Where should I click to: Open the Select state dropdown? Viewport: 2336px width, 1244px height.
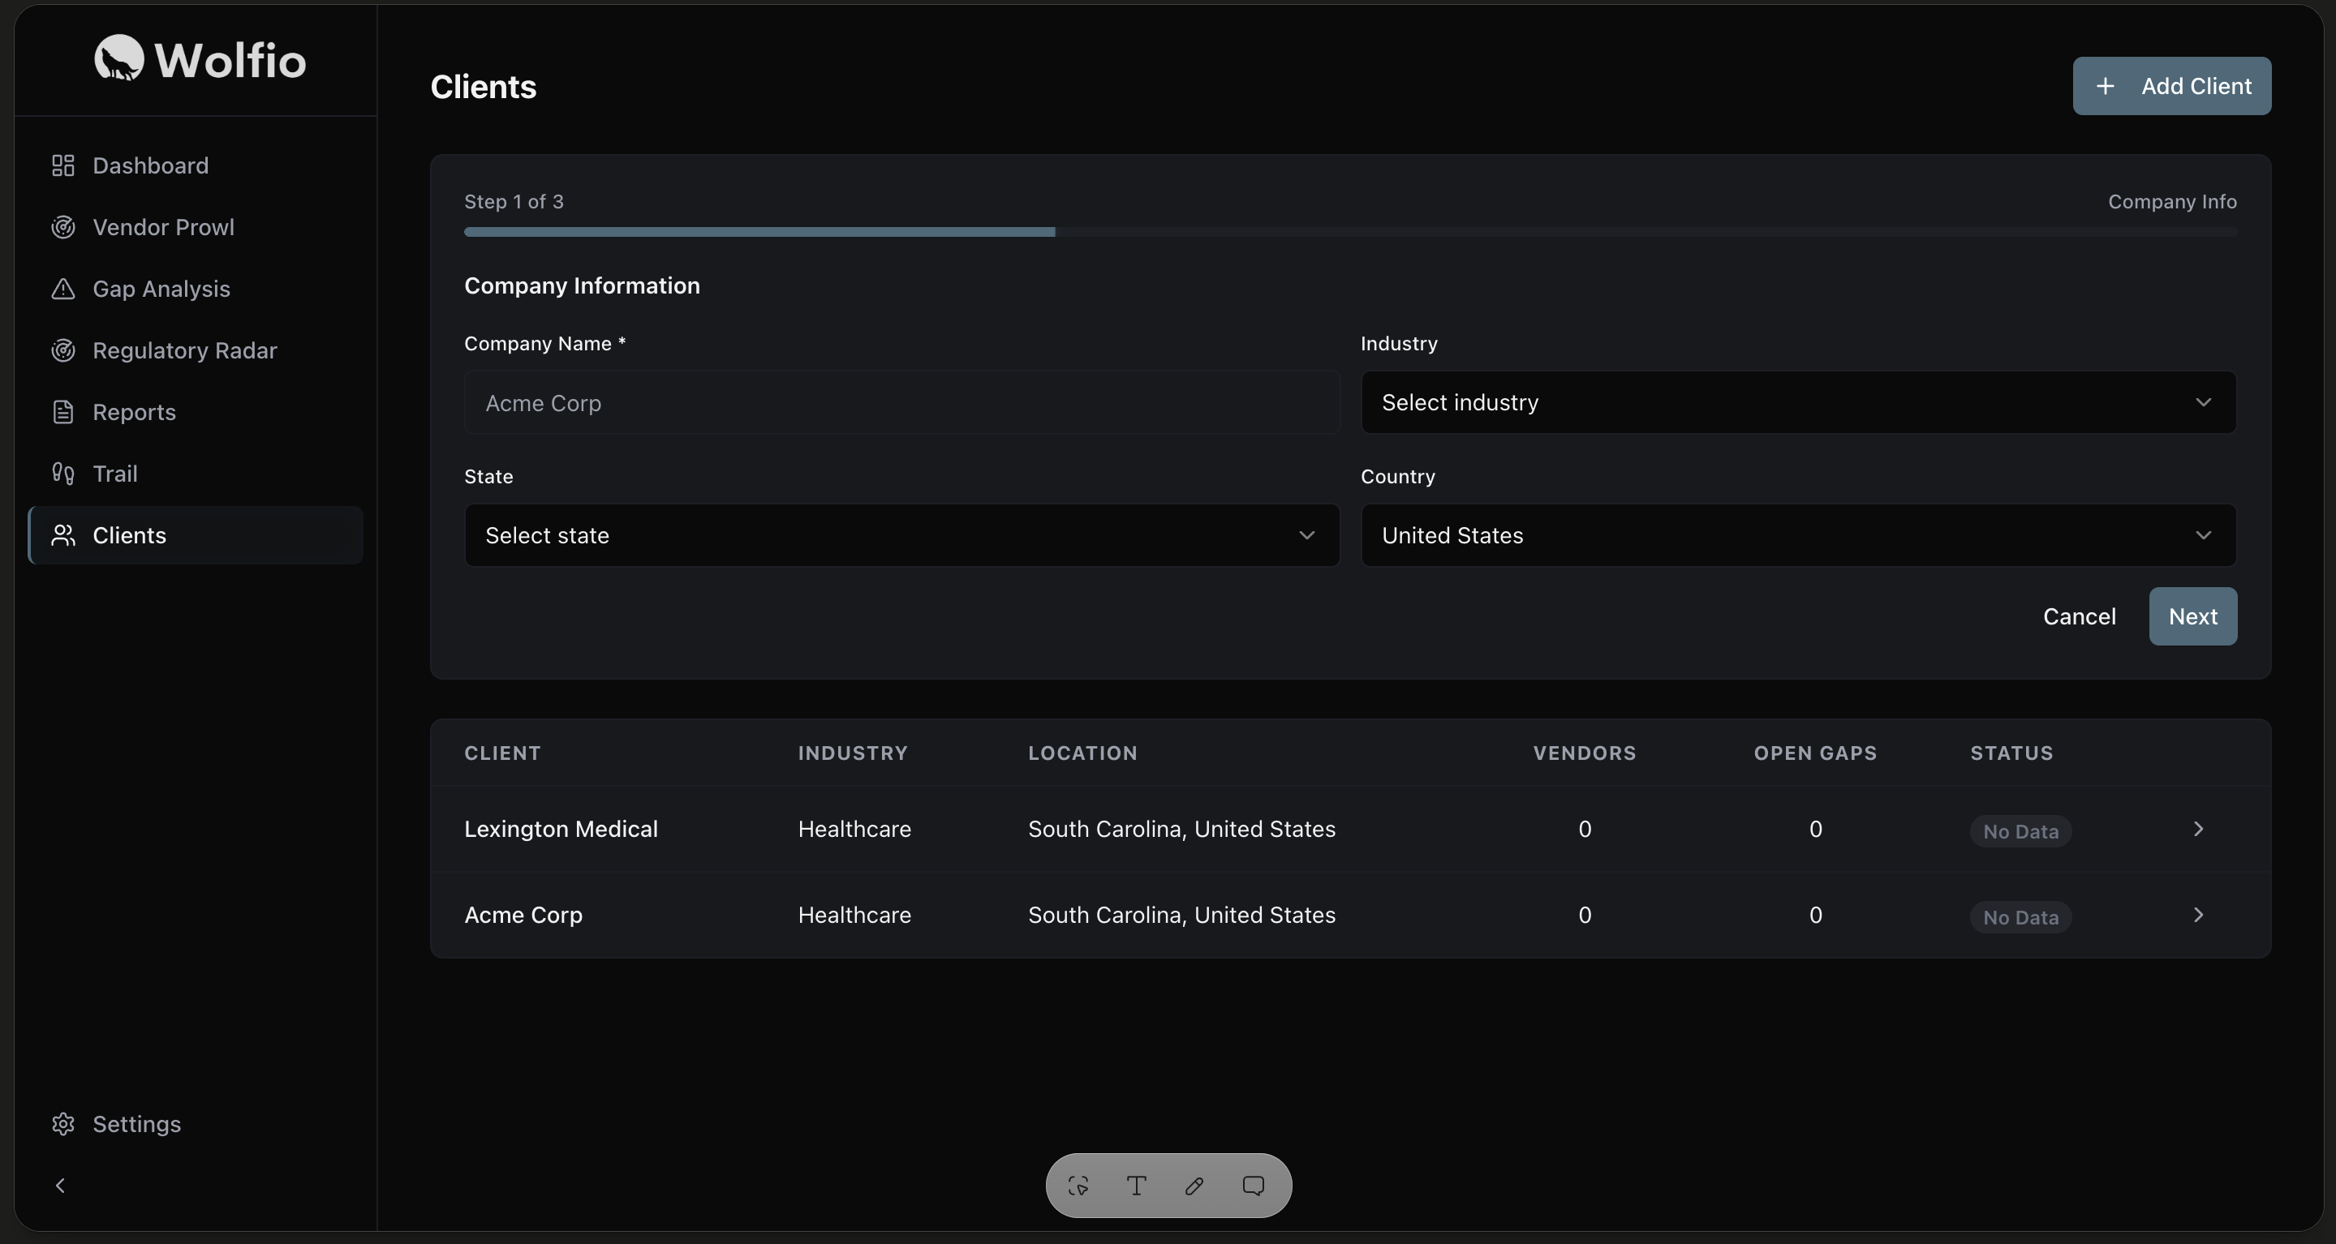click(901, 535)
